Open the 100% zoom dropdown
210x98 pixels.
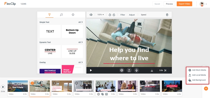[x=101, y=15]
